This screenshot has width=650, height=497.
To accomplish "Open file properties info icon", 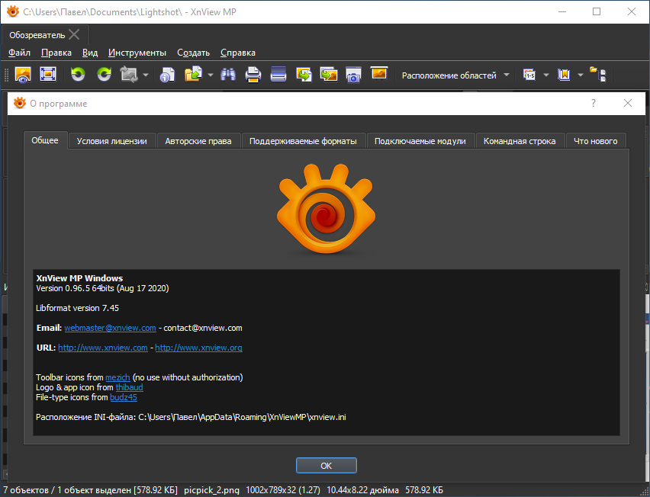I will (167, 75).
